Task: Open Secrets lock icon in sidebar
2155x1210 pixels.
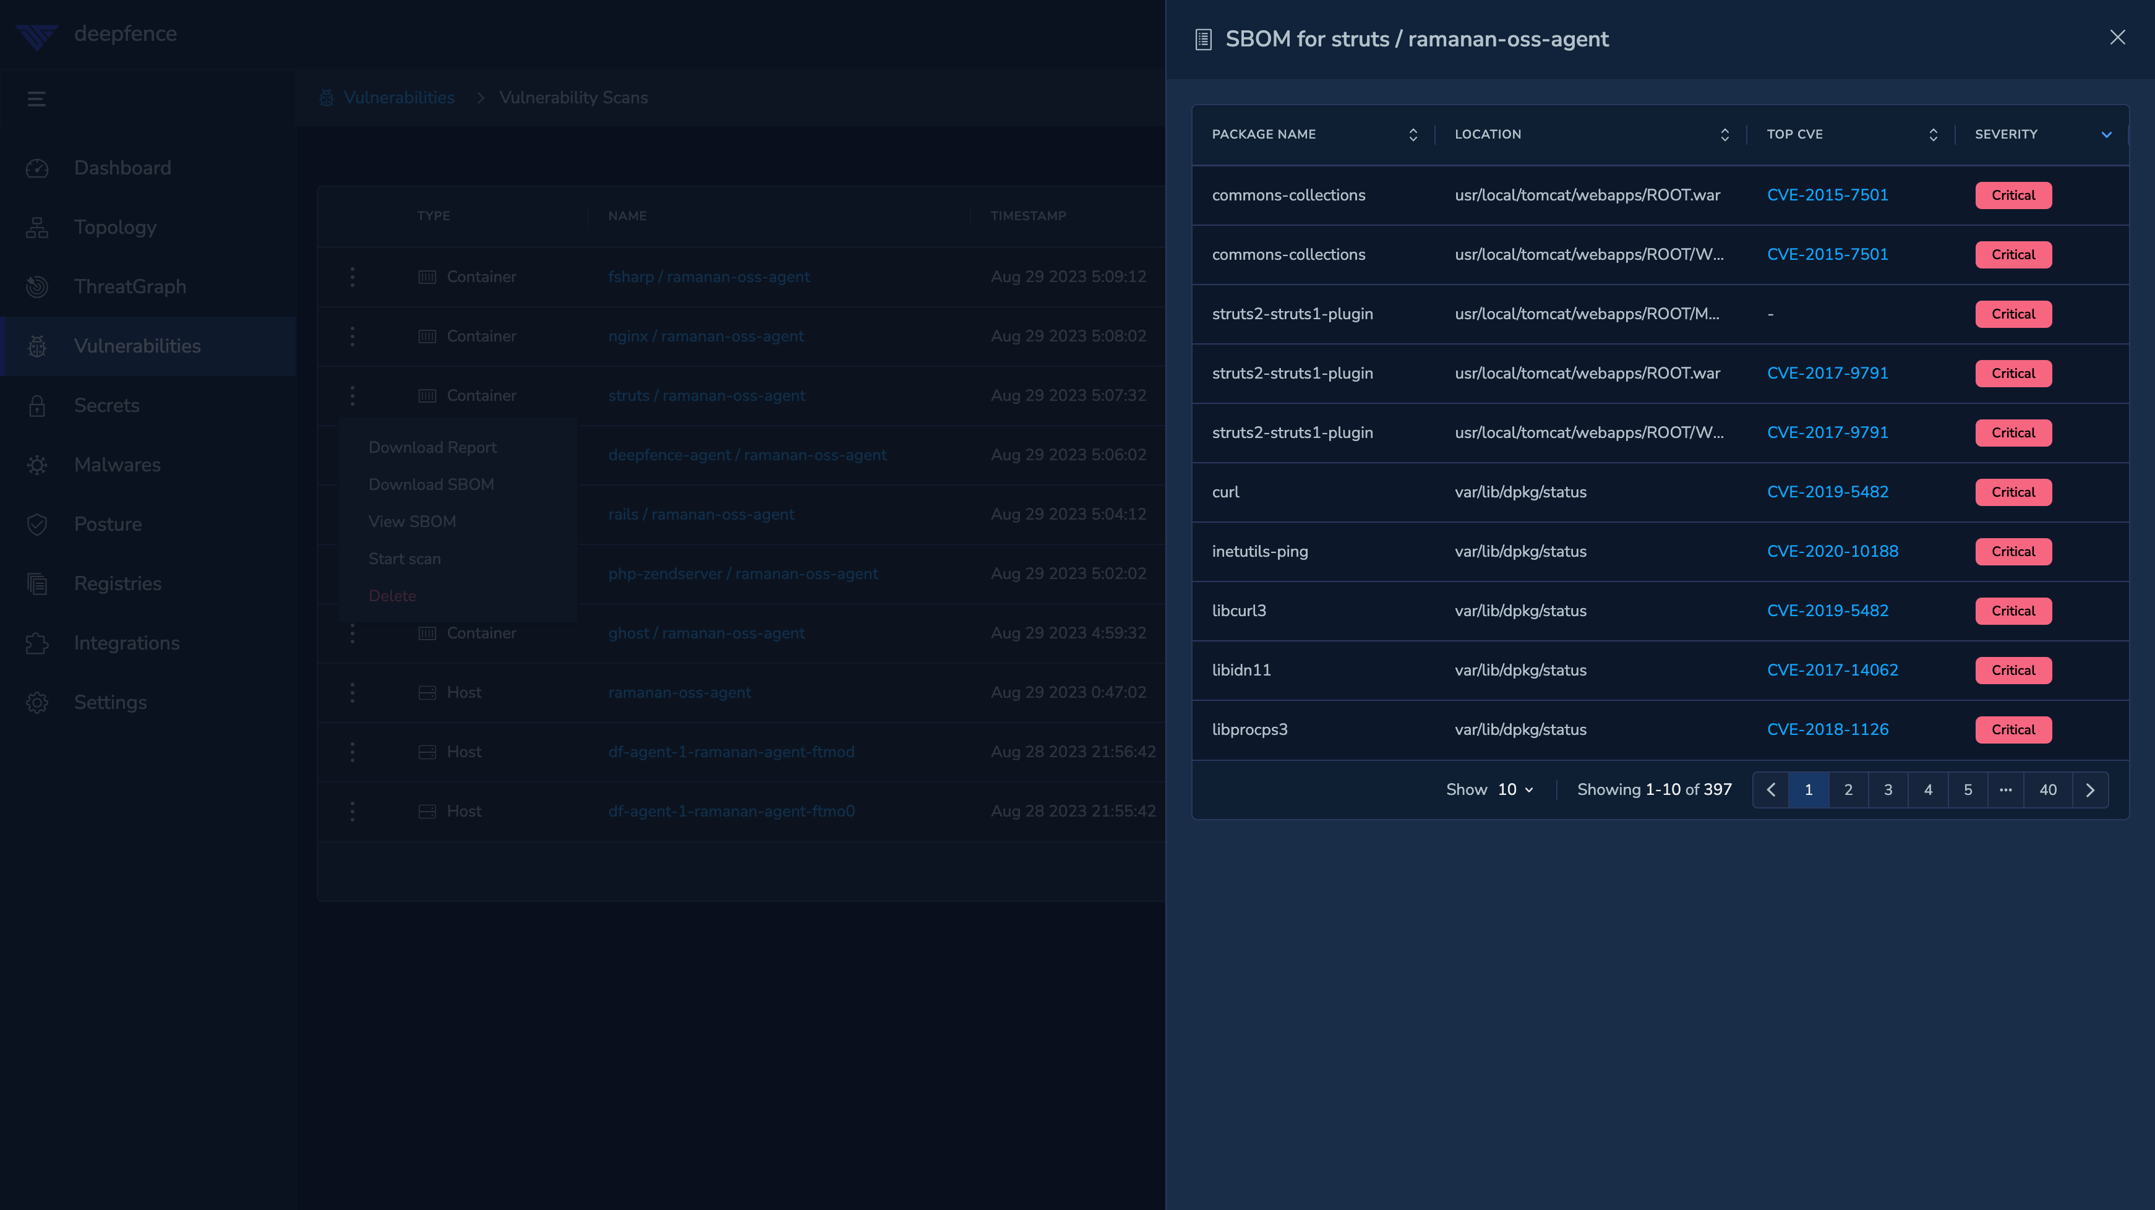Action: [37, 405]
